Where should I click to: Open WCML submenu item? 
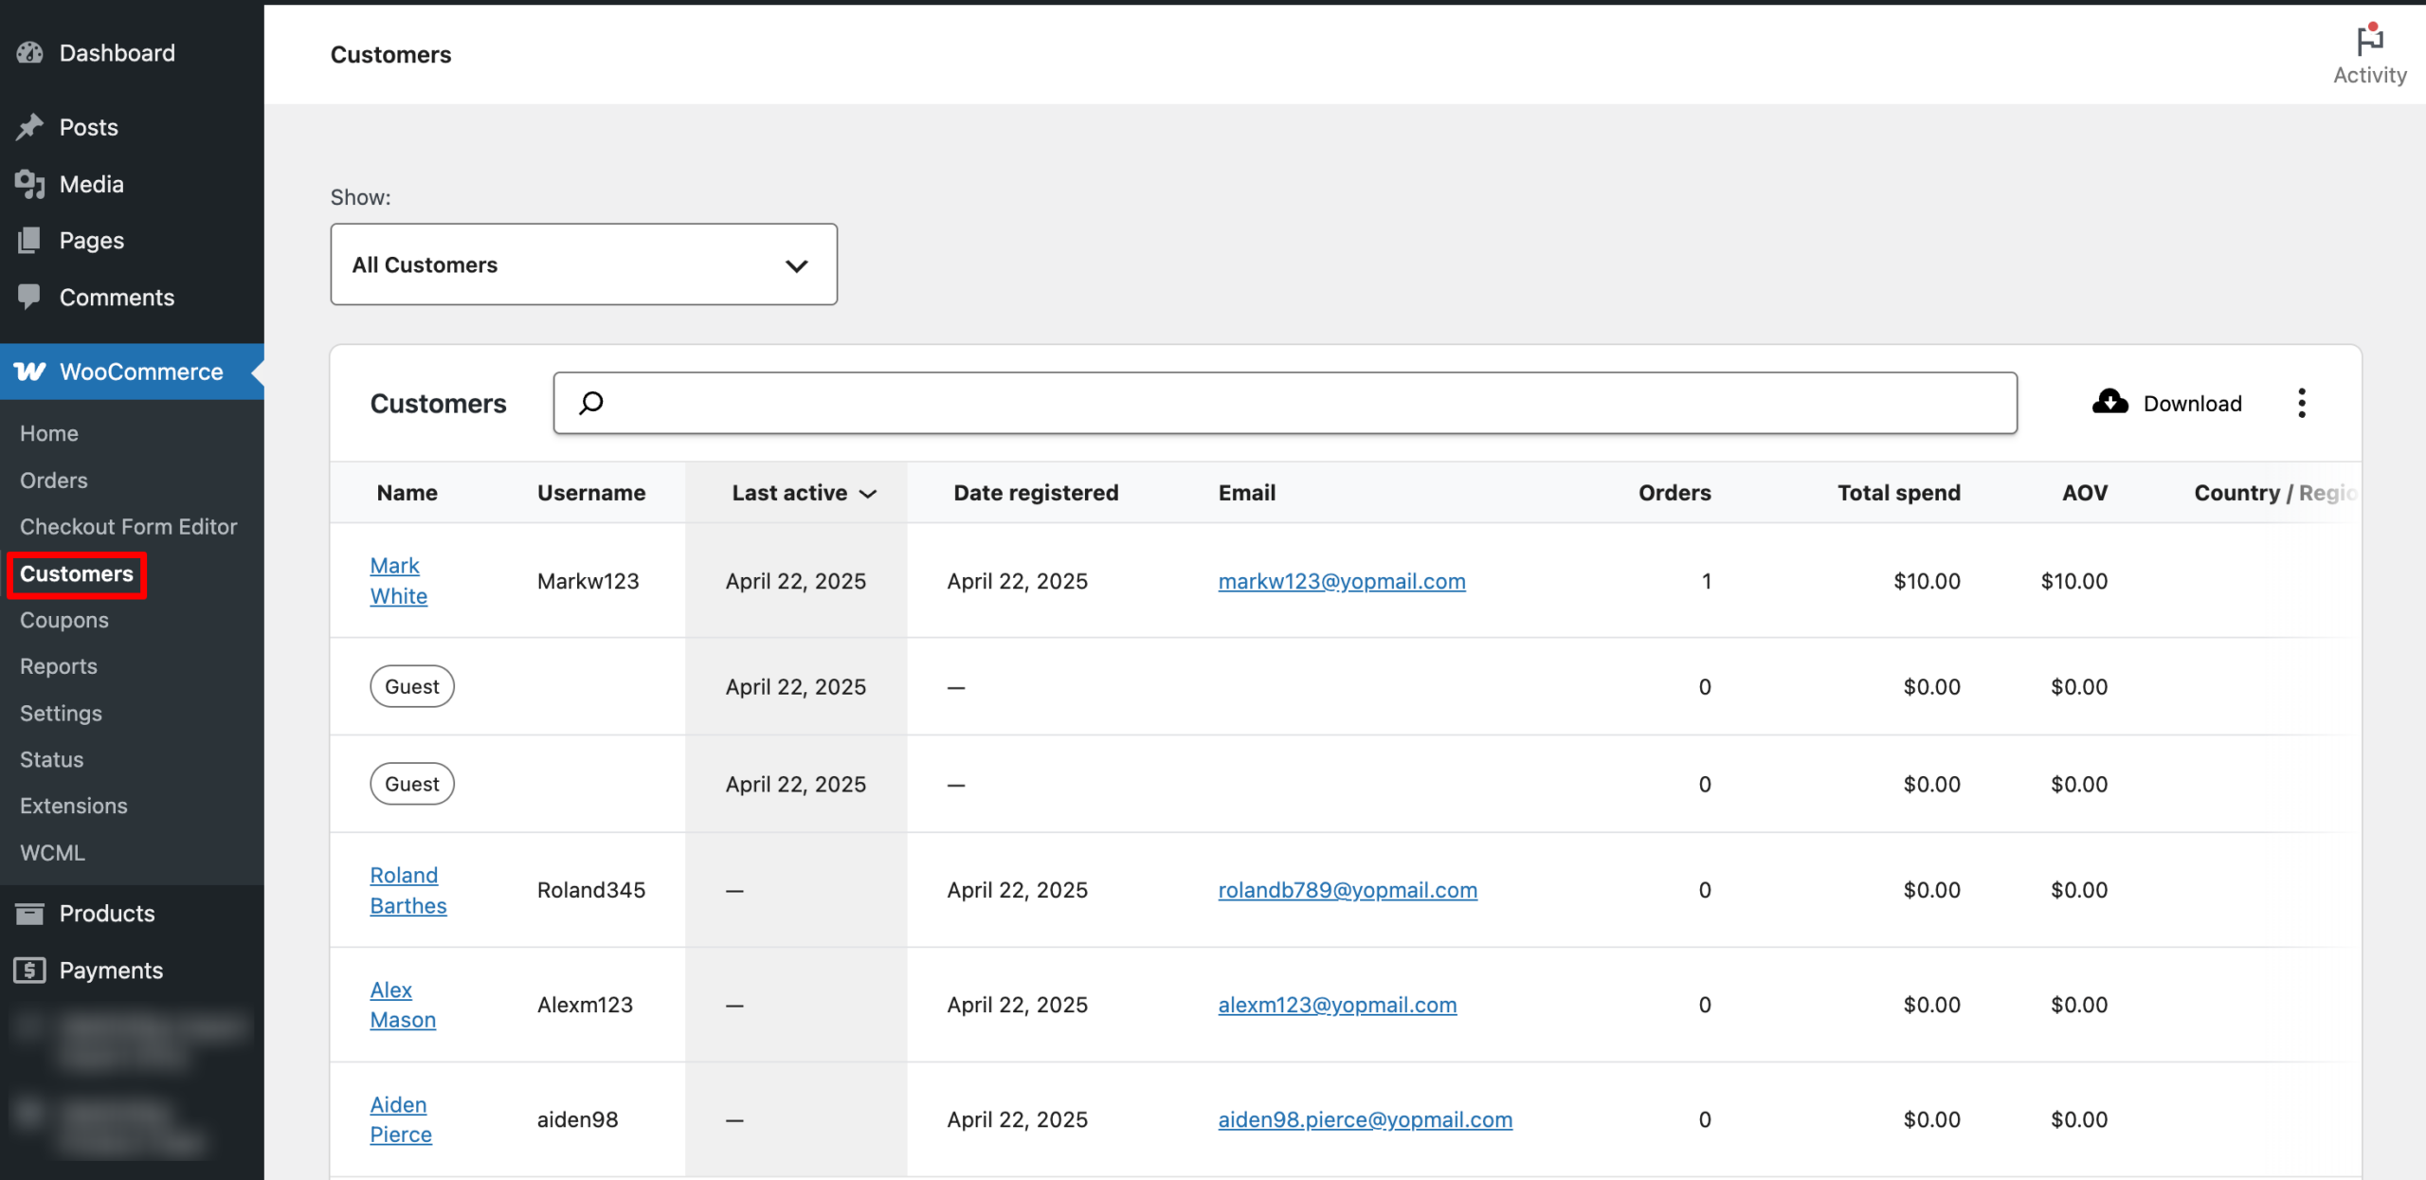click(x=53, y=852)
